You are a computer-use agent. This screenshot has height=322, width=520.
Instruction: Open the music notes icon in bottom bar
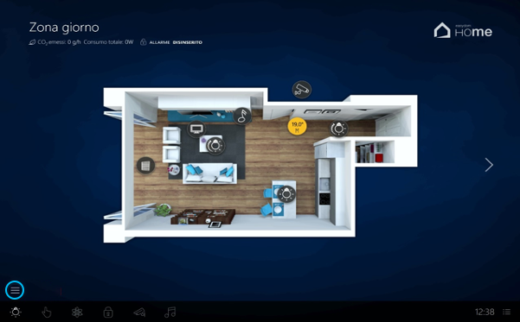pyautogui.click(x=170, y=312)
